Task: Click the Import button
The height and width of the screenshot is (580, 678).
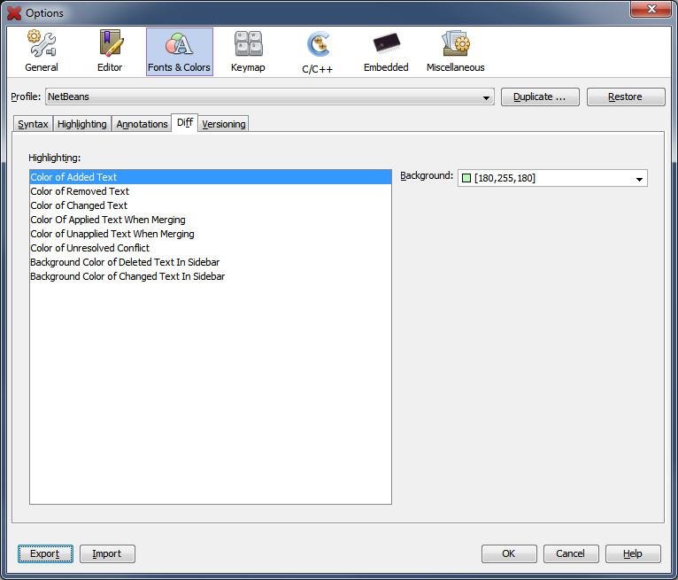Action: click(x=107, y=553)
